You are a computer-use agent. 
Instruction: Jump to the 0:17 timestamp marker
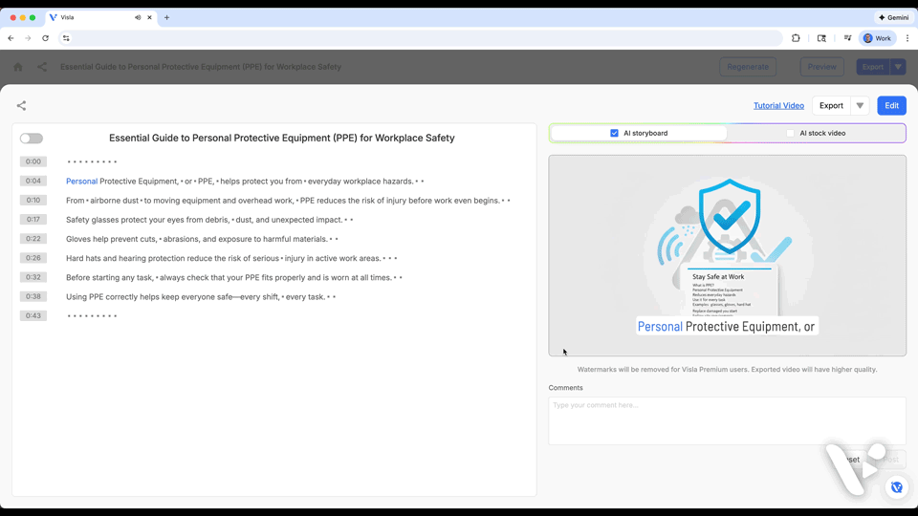pyautogui.click(x=33, y=220)
